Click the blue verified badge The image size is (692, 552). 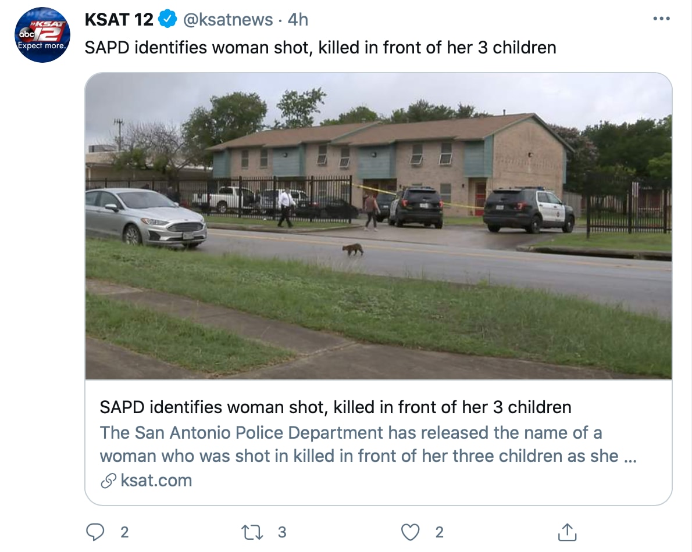[x=167, y=20]
